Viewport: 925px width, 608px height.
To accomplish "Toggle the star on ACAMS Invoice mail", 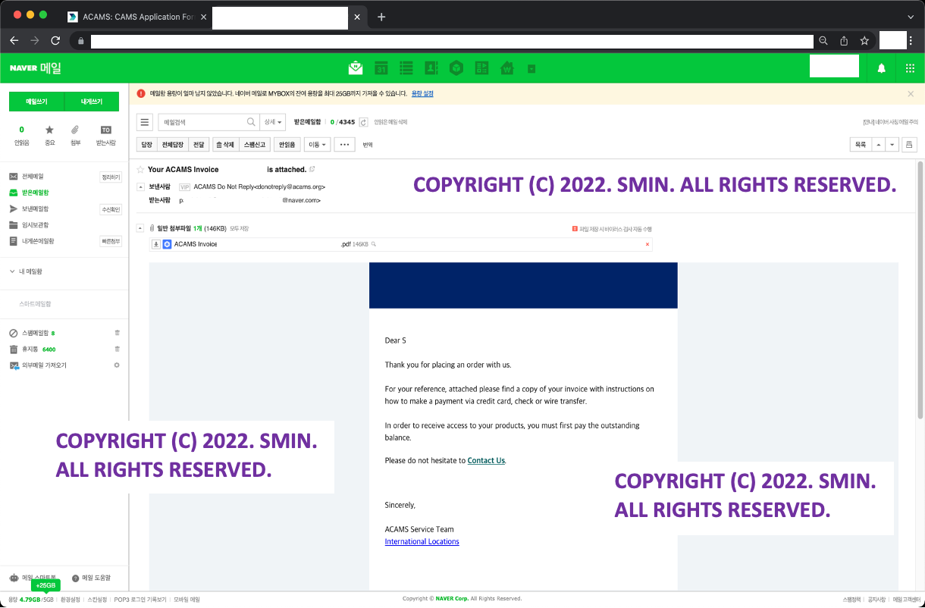I will point(140,170).
